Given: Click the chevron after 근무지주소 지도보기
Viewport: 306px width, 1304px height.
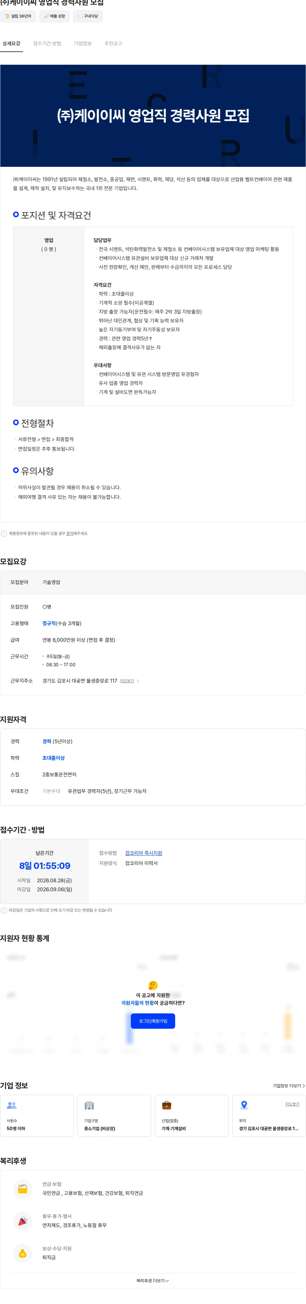Looking at the screenshot, I should point(138,681).
